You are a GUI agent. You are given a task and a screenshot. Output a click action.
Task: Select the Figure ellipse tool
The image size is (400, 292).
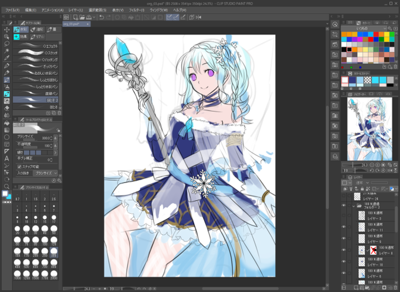pyautogui.click(x=6, y=137)
